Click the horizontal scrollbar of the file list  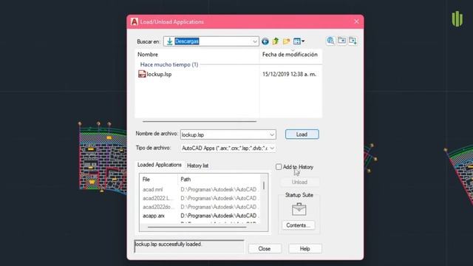pyautogui.click(x=200, y=121)
